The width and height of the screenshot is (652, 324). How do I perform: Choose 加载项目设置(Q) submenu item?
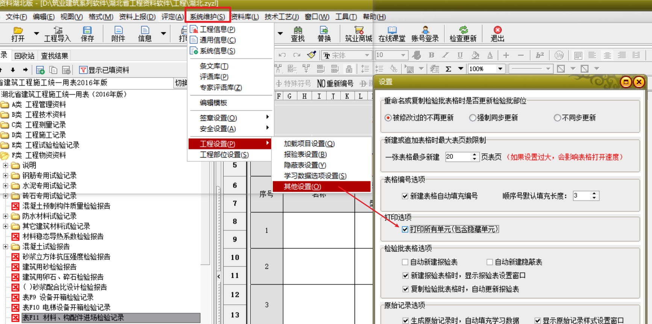click(309, 144)
